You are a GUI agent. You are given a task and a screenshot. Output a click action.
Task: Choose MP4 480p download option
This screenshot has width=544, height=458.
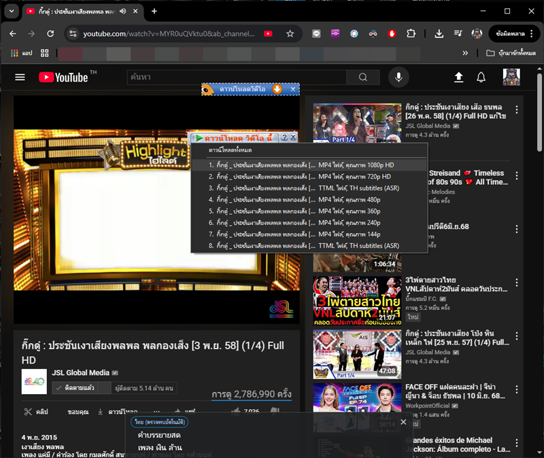309,200
